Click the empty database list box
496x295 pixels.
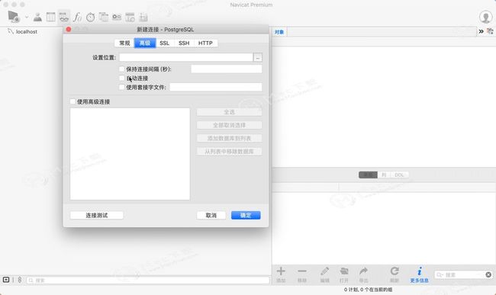pos(130,154)
